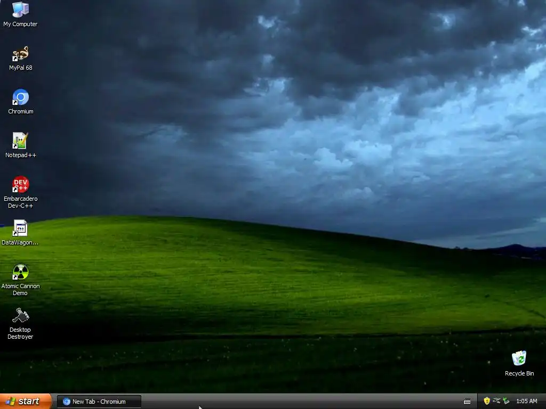Click the 1:05 AM system clock
546x409 pixels.
(526, 402)
